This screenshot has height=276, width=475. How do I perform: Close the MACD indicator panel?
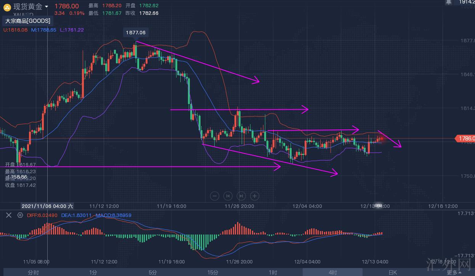8,215
